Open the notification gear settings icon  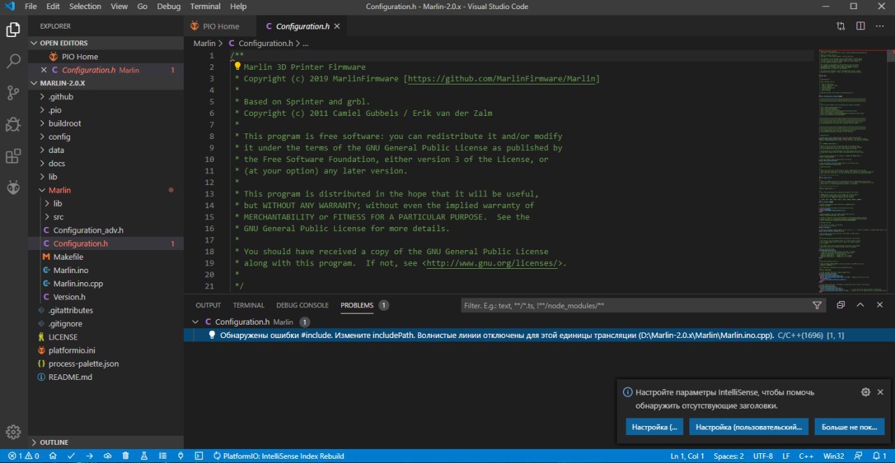pos(865,392)
